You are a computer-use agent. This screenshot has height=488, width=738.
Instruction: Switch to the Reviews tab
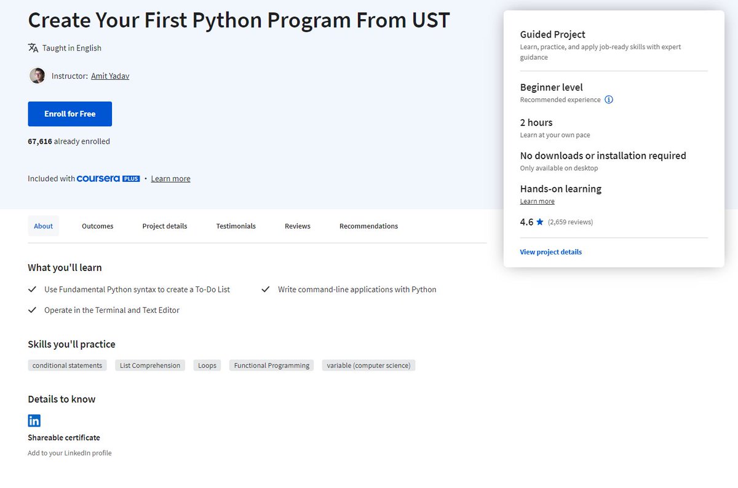[x=298, y=226]
